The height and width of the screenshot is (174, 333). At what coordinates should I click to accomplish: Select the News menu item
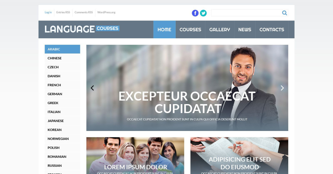pos(245,29)
